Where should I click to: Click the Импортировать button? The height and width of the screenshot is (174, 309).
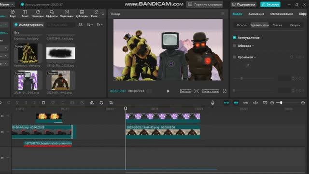[29, 25]
